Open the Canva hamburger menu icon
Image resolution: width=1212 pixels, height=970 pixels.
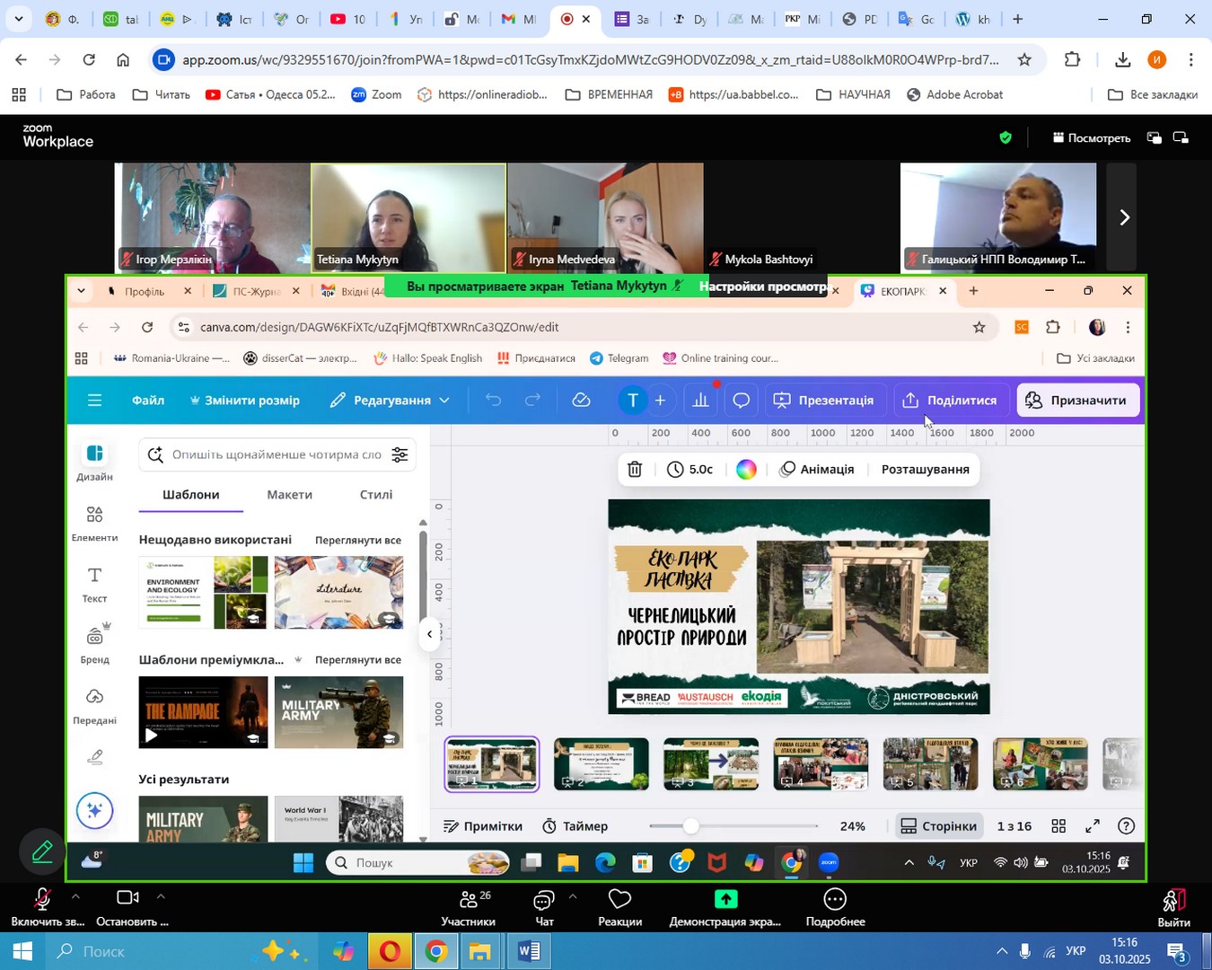click(x=94, y=401)
